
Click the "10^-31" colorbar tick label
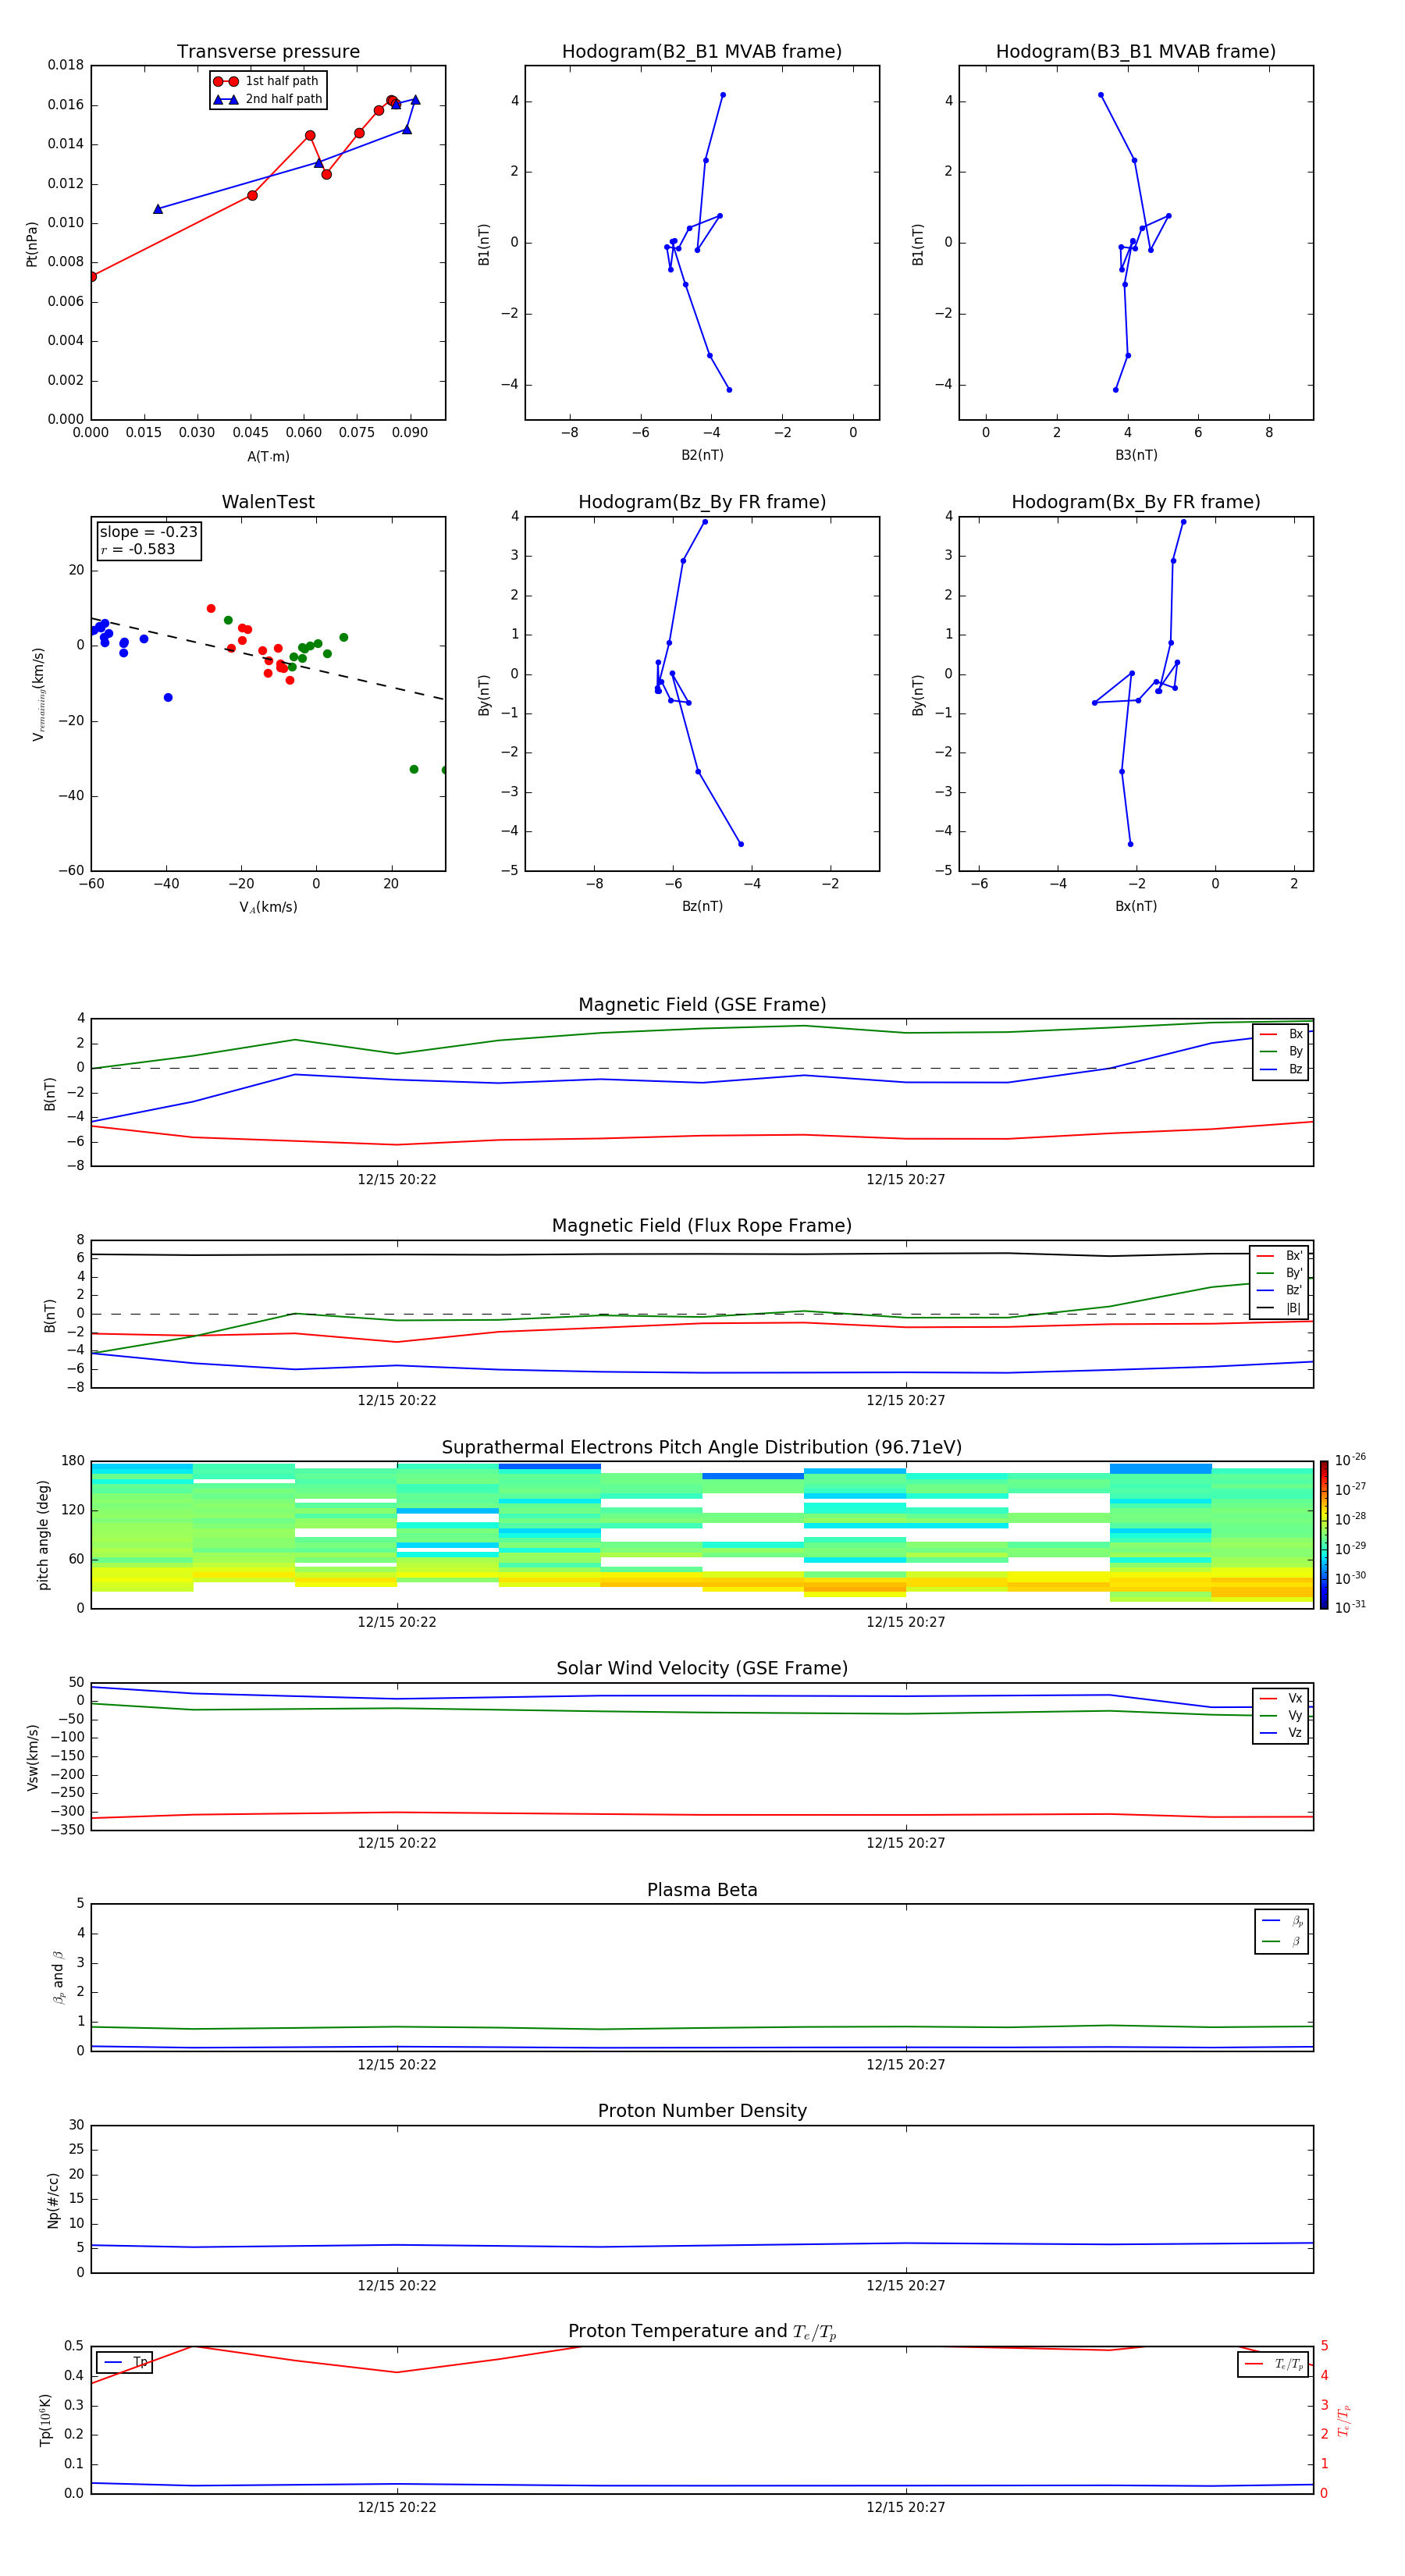[1350, 1607]
